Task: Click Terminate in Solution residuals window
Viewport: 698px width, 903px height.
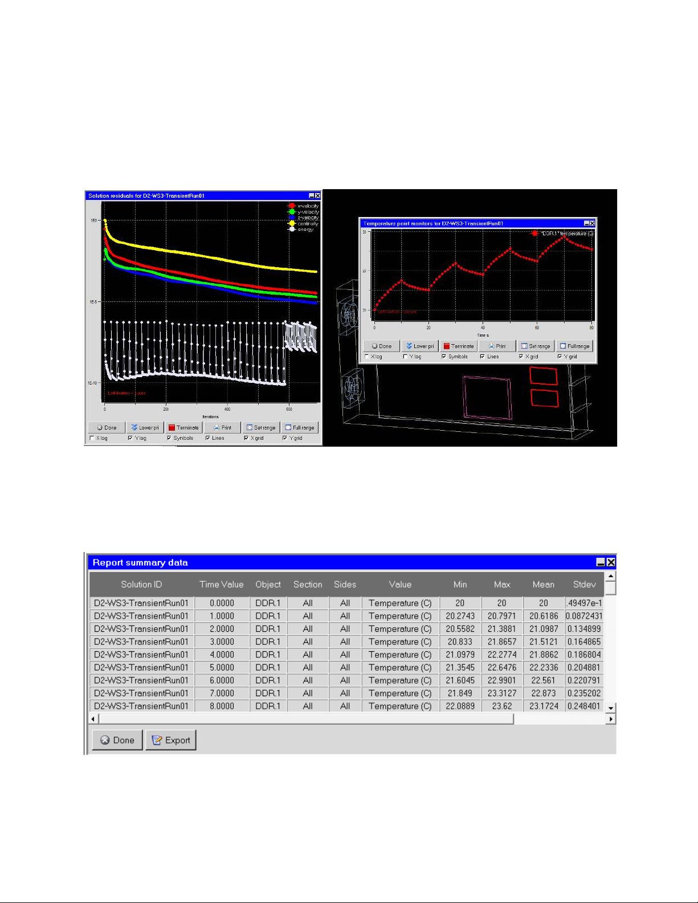Action: (x=184, y=427)
